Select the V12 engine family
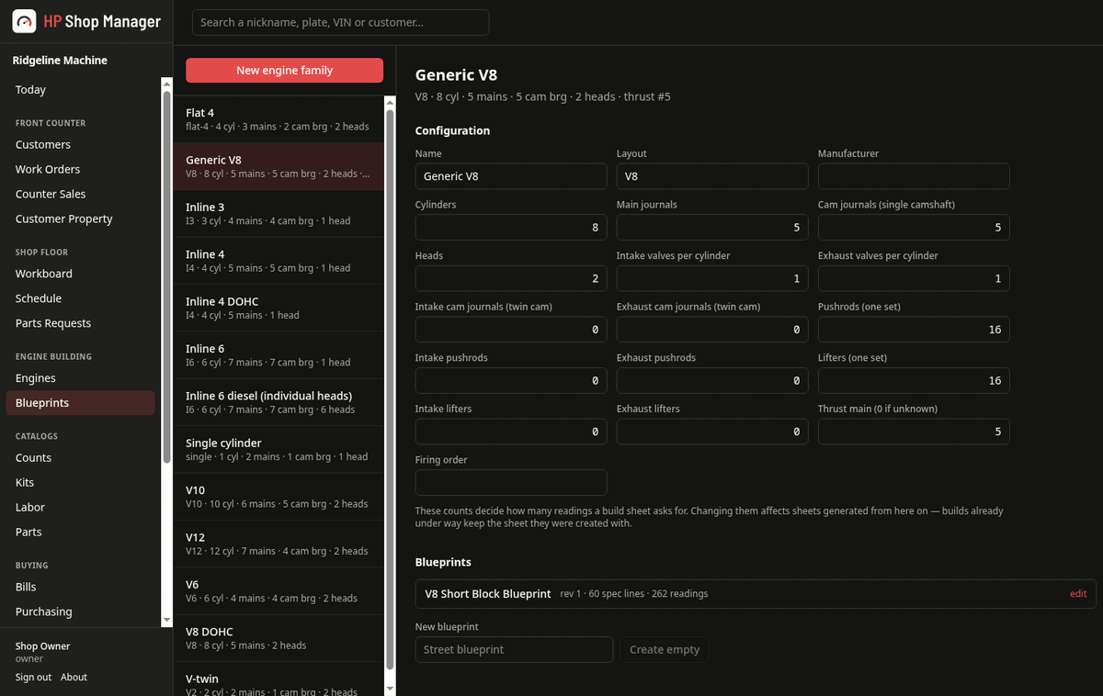Viewport: 1103px width, 696px height. click(x=279, y=544)
